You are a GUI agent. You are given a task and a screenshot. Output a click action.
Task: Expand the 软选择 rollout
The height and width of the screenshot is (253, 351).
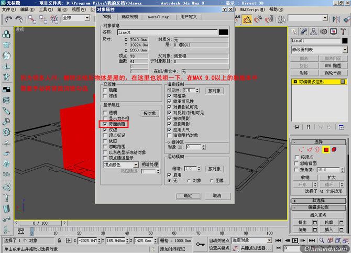click(319, 201)
